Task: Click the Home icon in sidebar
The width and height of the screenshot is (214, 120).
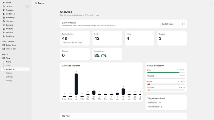Action: (x=3, y=3)
